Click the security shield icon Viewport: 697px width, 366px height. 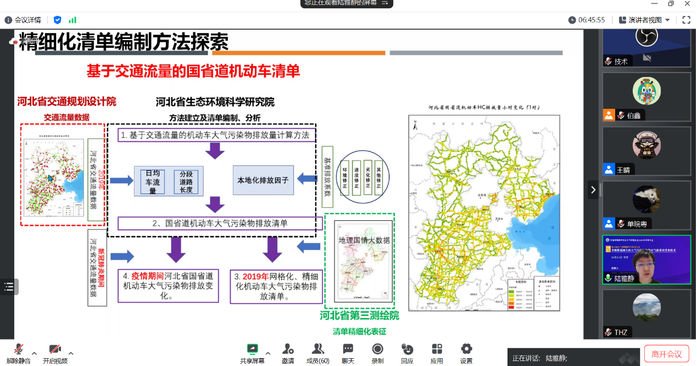[x=58, y=20]
